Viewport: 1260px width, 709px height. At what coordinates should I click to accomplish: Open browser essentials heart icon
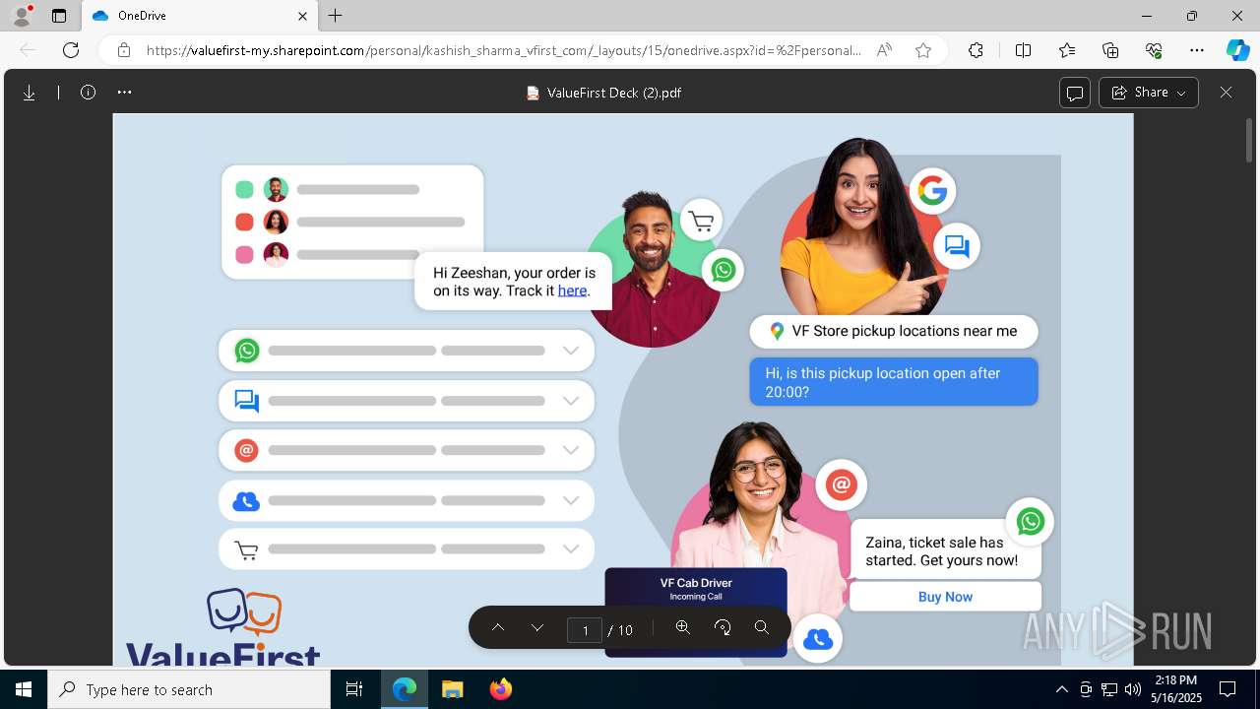1154,50
